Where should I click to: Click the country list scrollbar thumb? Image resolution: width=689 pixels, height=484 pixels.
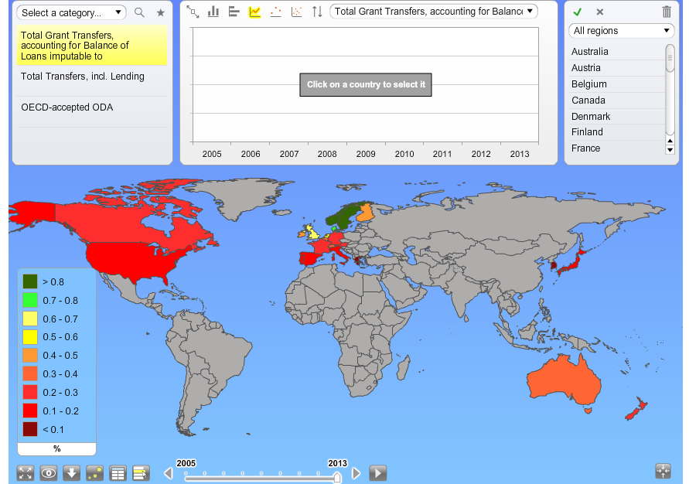(670, 58)
